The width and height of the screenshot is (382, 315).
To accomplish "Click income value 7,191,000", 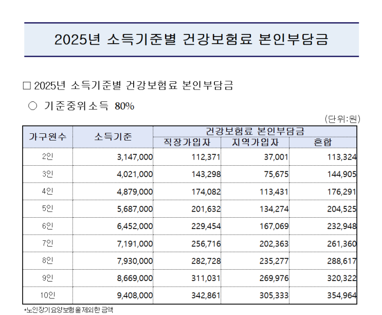I will (x=135, y=243).
